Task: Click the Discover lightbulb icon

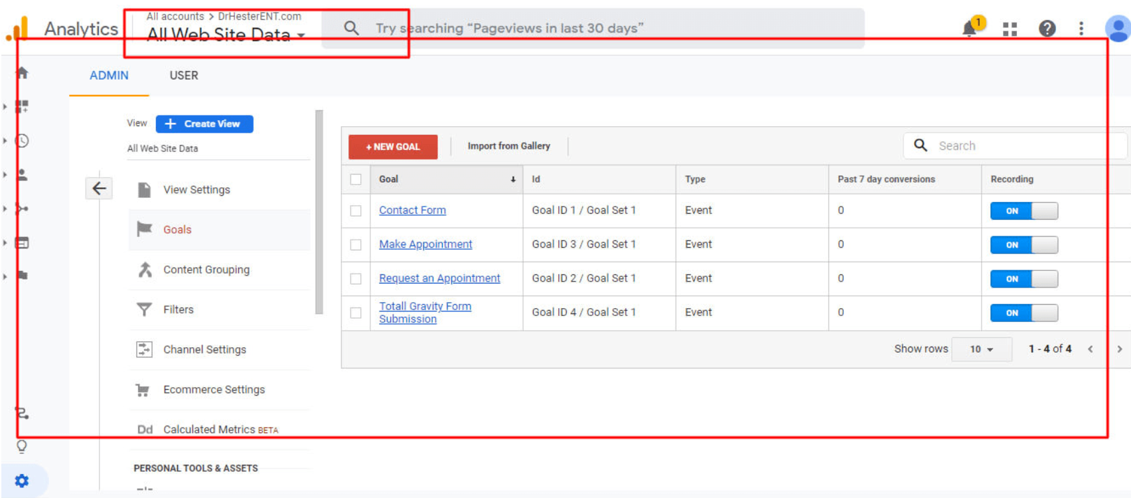Action: coord(22,446)
